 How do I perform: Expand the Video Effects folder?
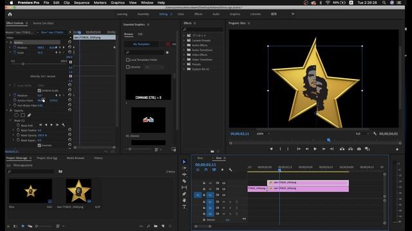tap(184, 55)
